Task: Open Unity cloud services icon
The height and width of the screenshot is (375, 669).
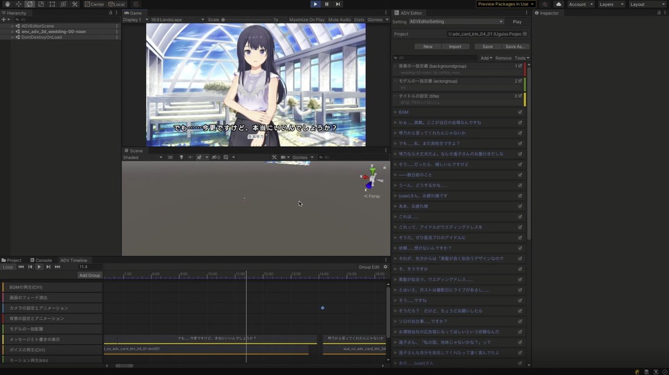Action: click(x=559, y=4)
